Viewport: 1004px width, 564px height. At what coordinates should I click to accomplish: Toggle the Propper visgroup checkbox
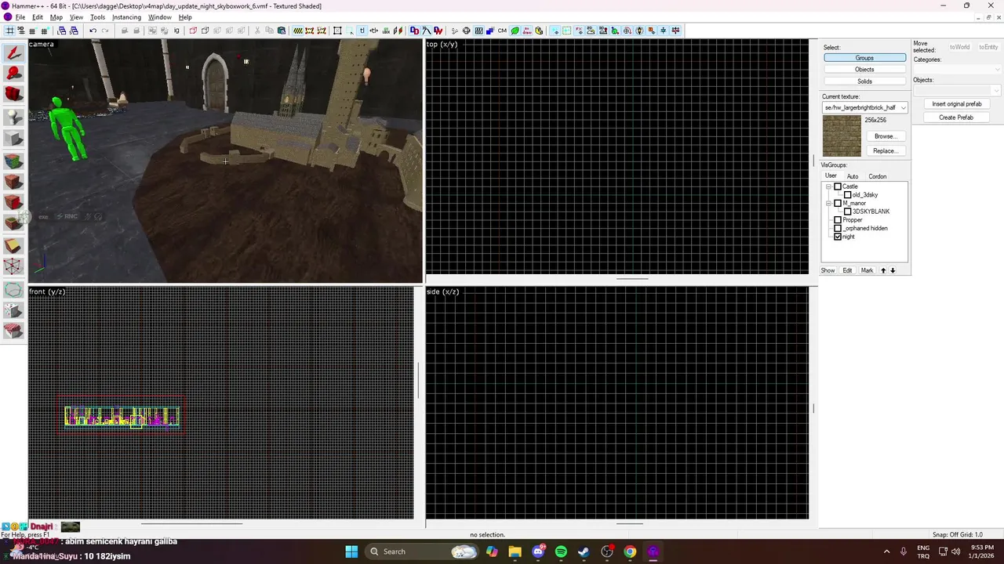tap(838, 220)
